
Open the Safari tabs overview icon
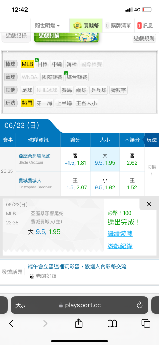(146, 324)
